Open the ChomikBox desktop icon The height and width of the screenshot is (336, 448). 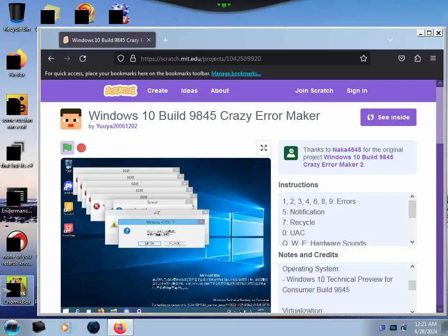(17, 290)
